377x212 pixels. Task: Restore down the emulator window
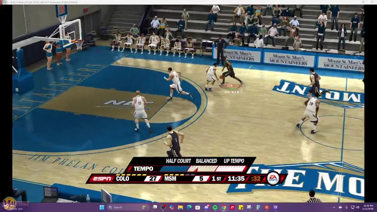point(363,2)
